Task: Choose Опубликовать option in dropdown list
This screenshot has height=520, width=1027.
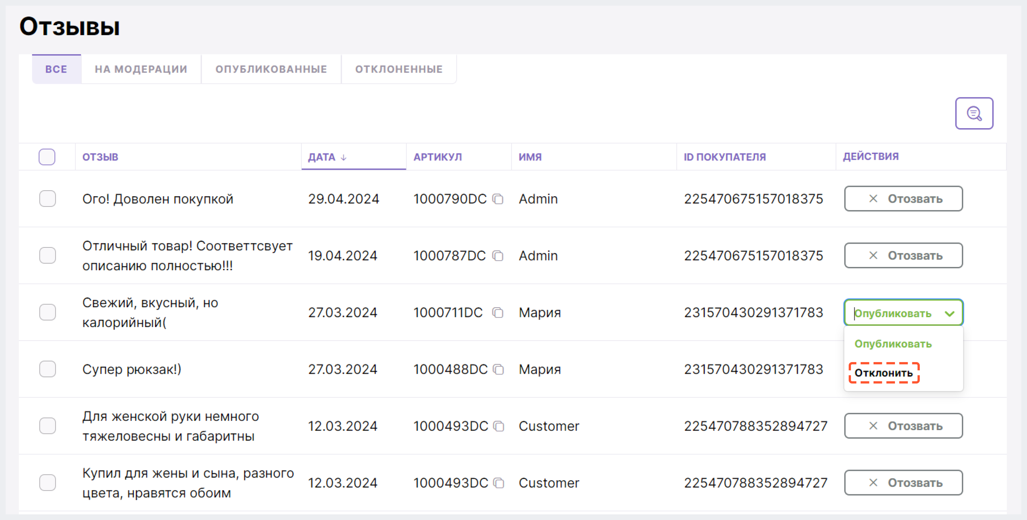Action: point(893,344)
